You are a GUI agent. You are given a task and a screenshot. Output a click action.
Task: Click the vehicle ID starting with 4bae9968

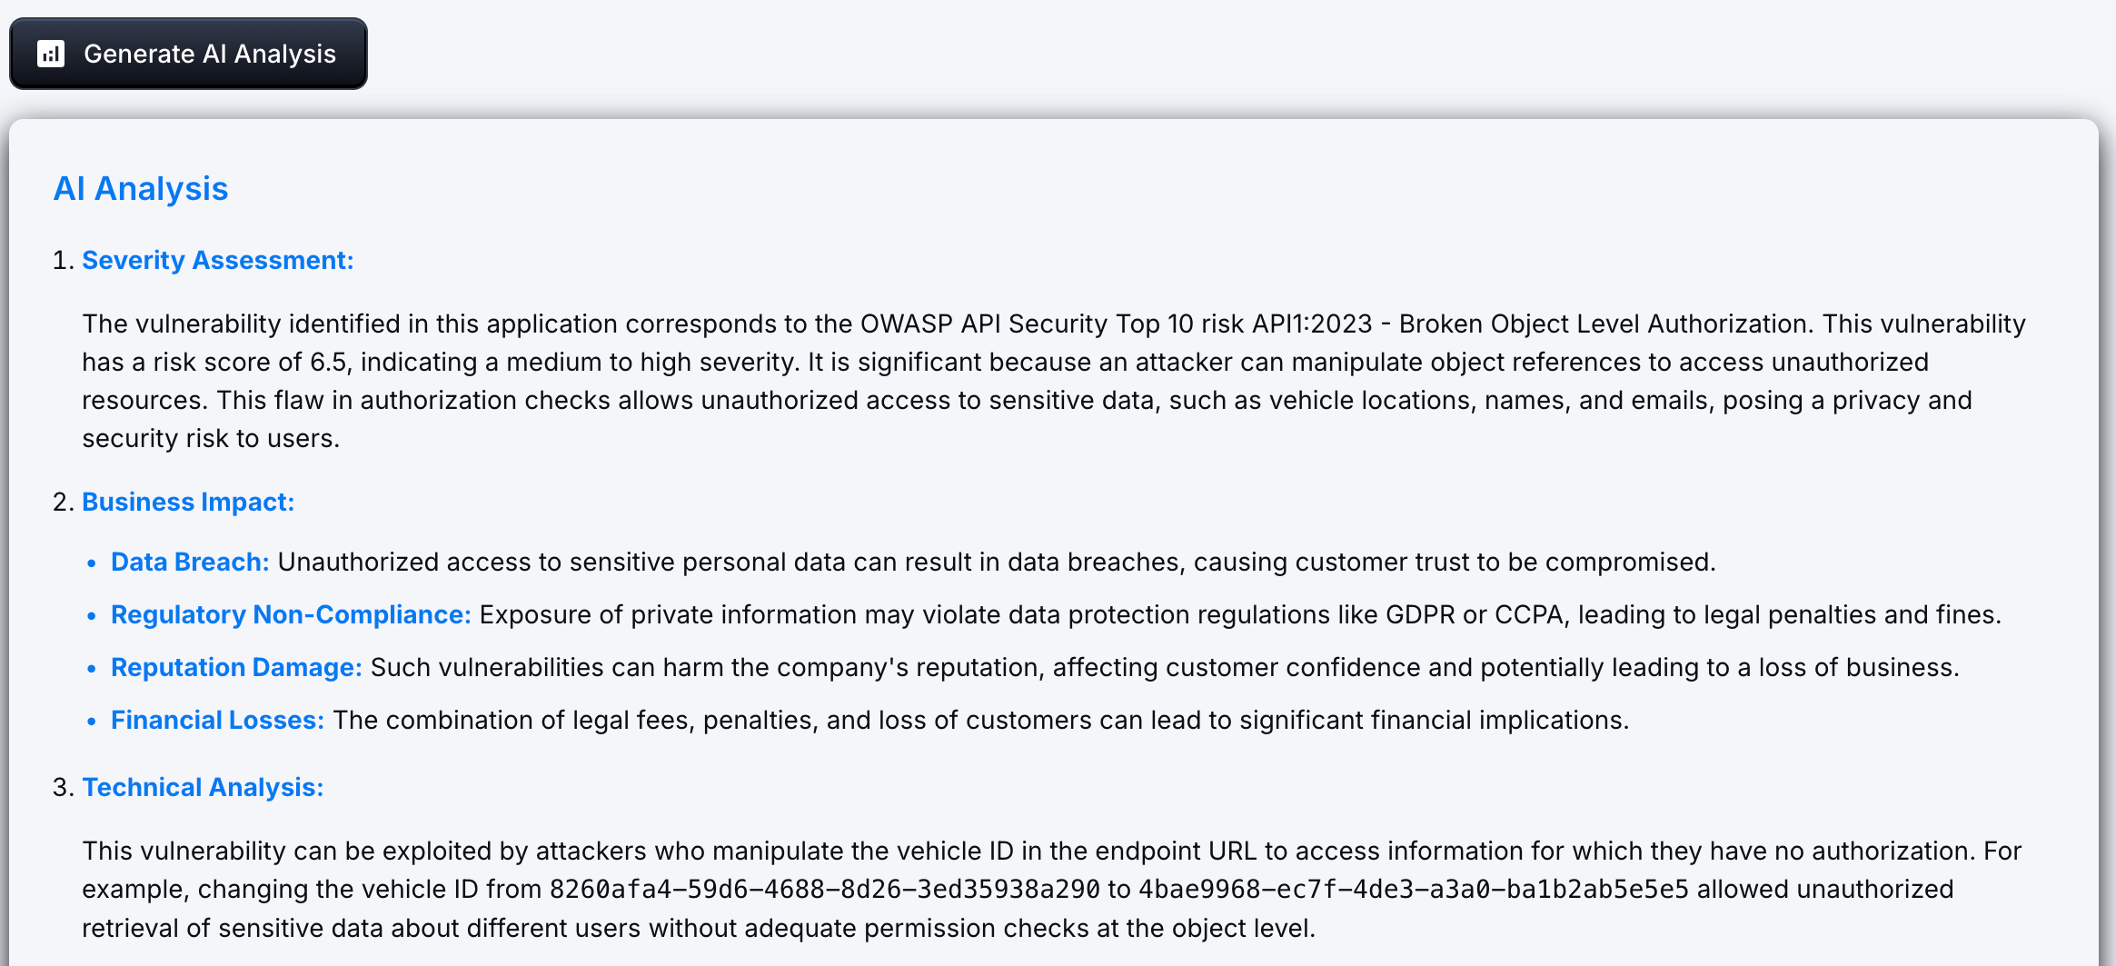(1413, 890)
